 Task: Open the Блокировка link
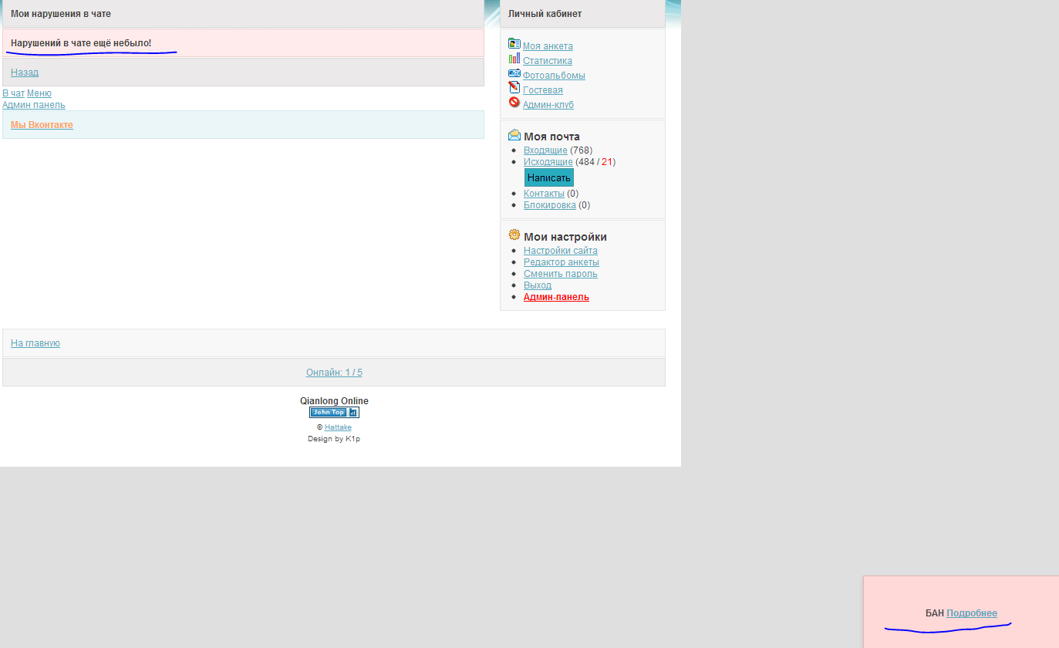click(550, 205)
